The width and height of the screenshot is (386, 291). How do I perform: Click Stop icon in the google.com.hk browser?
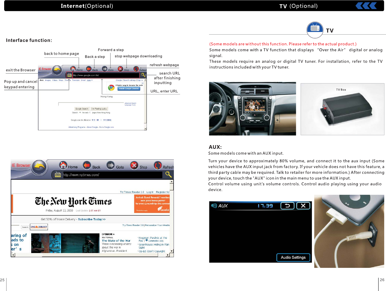click(120, 69)
